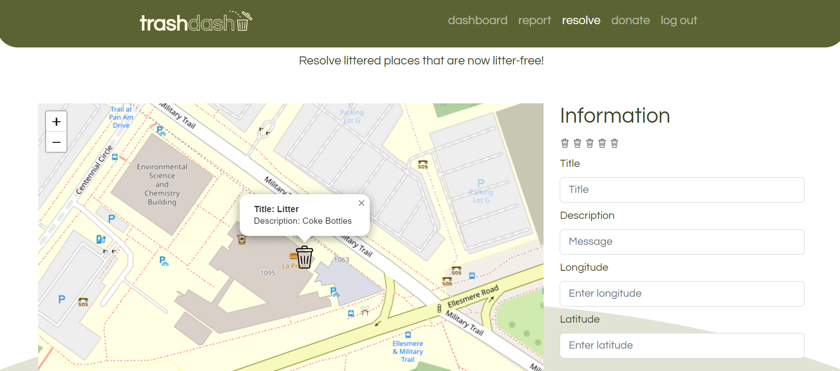Click the trashdash logo
Screen dimensions: 840x371
tap(196, 21)
